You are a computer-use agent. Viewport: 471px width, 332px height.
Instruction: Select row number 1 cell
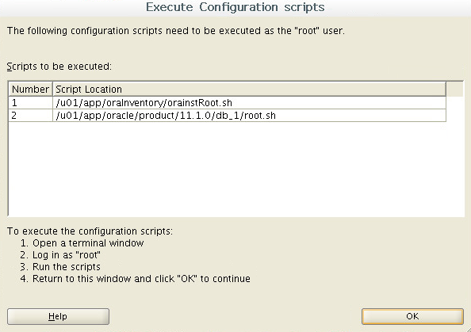pyautogui.click(x=30, y=103)
